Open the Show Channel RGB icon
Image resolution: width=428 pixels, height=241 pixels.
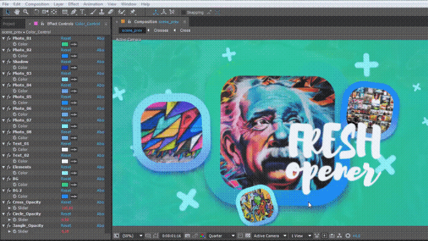pyautogui.click(x=202, y=236)
